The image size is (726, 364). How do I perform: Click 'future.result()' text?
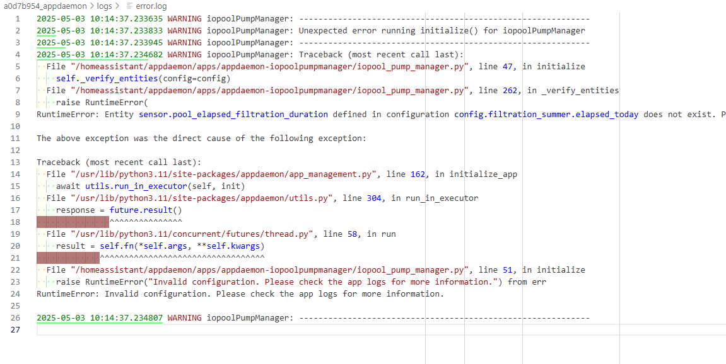[146, 210]
